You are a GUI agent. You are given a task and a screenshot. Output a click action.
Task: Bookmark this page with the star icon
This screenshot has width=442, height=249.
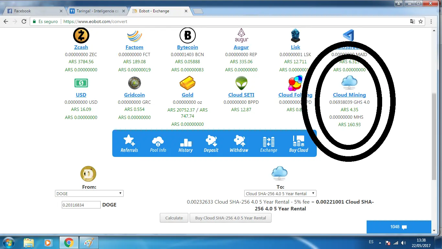[421, 21]
